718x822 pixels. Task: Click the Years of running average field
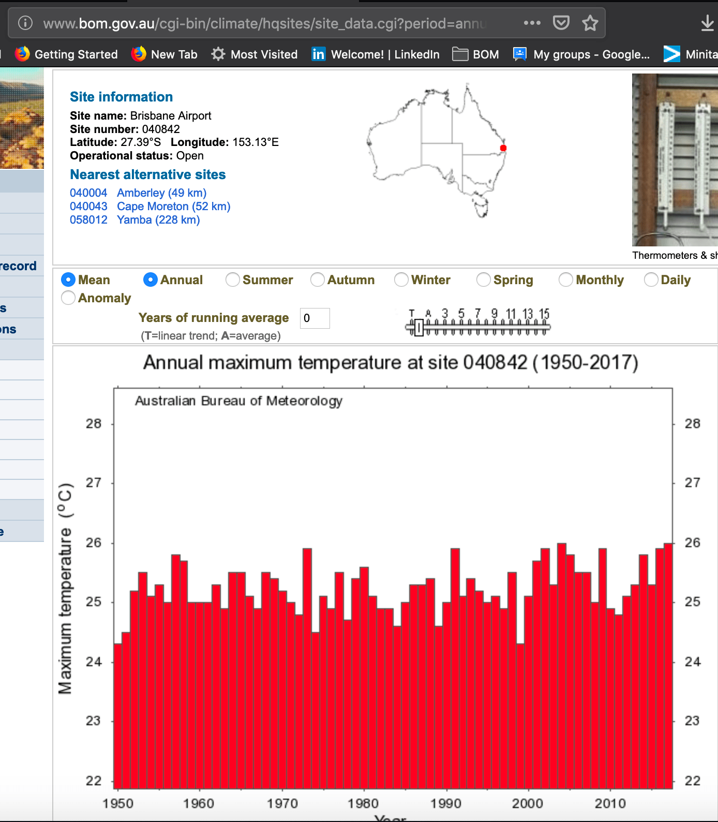(x=315, y=318)
